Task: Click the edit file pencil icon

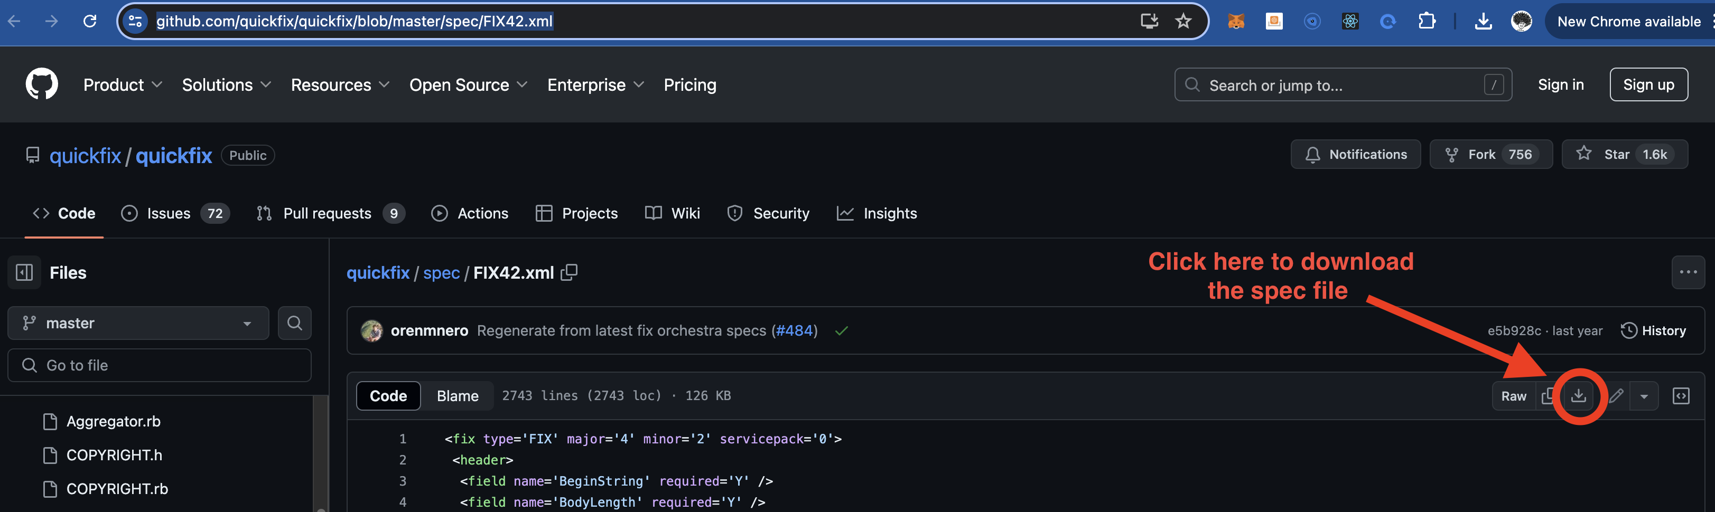Action: [x=1616, y=396]
